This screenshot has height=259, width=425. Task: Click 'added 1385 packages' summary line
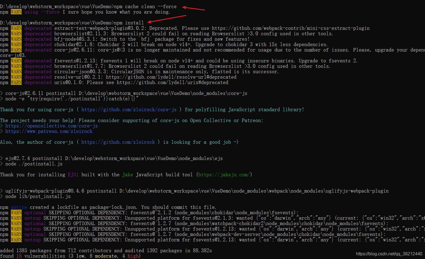106,251
